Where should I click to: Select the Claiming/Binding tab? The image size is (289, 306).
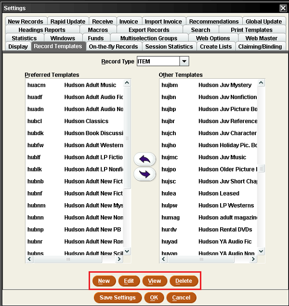[x=260, y=47]
